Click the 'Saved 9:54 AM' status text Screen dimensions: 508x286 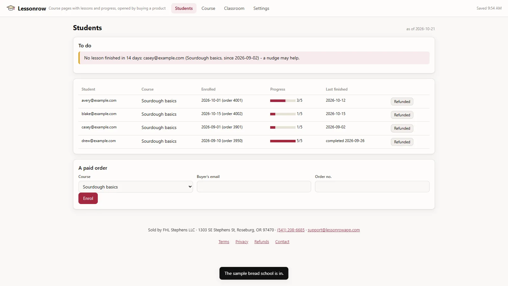(489, 8)
